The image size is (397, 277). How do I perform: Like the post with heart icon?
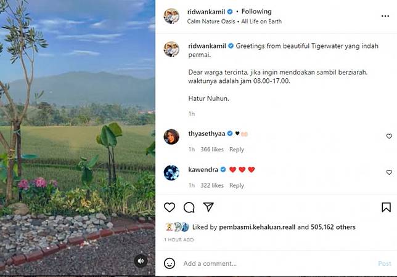[x=170, y=207]
